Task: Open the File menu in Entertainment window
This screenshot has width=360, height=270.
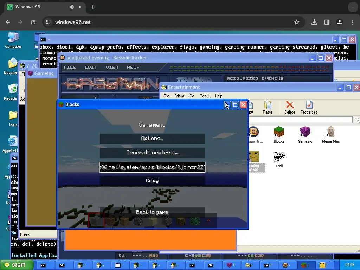Action: 166,96
